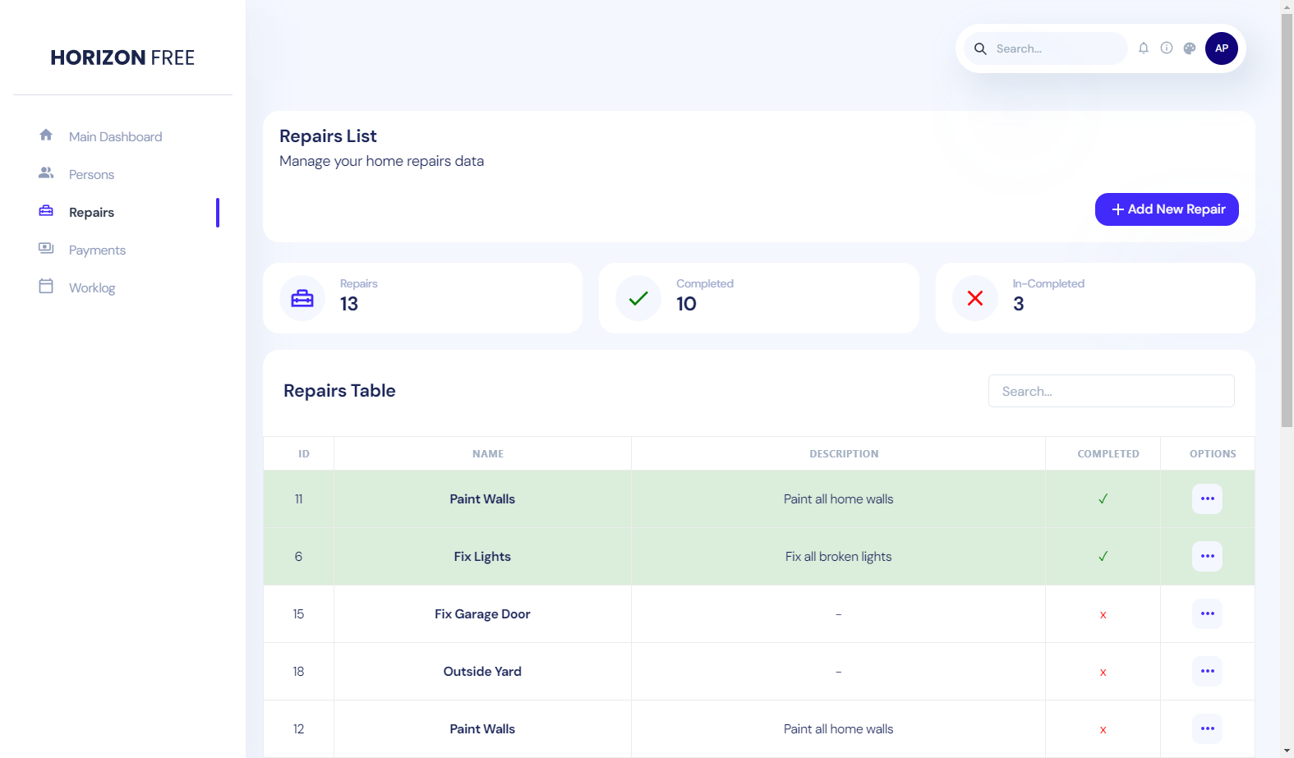The height and width of the screenshot is (758, 1294).
Task: Click the red x in row 12
Action: click(x=1103, y=729)
